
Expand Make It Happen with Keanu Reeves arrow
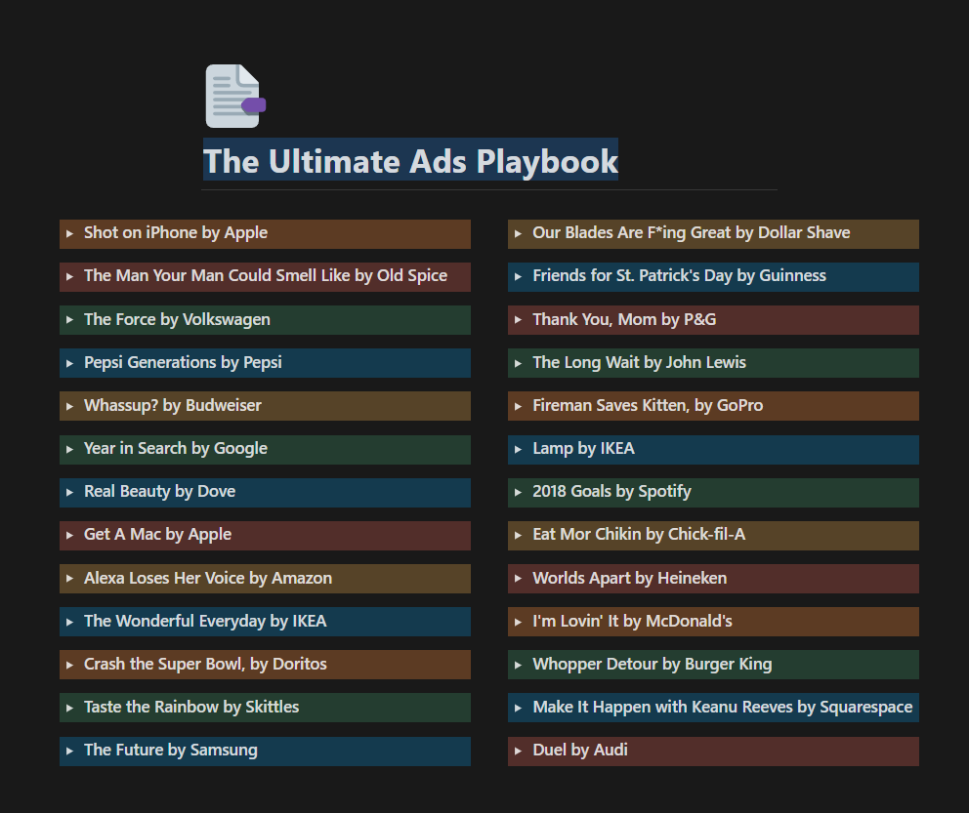point(519,708)
